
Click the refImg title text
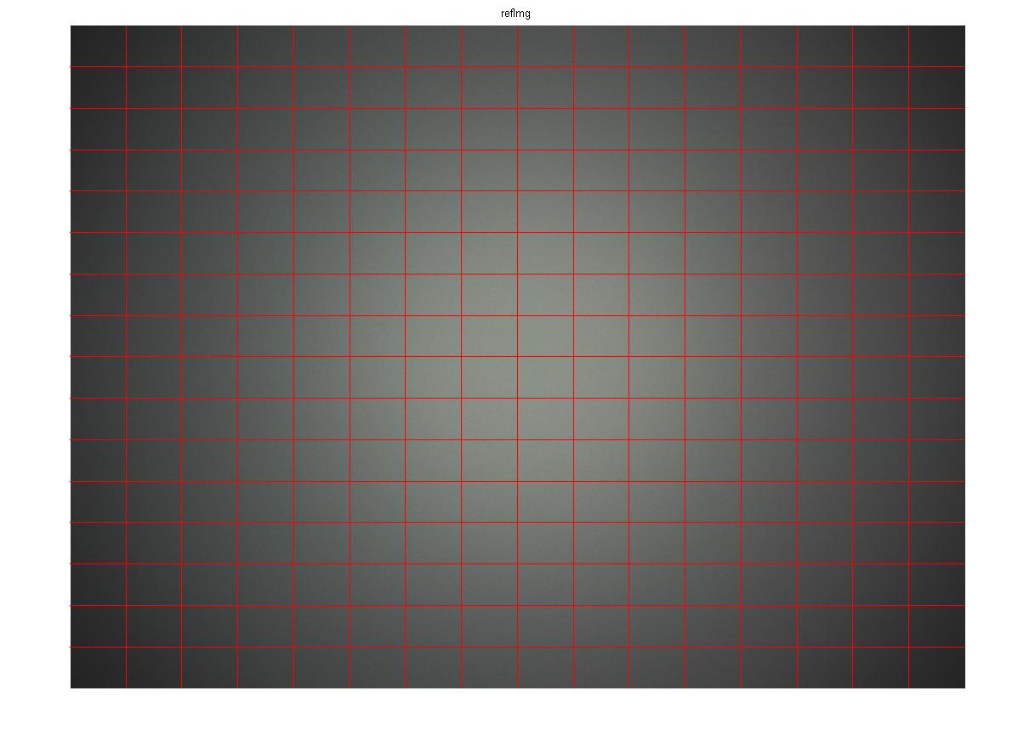point(516,14)
